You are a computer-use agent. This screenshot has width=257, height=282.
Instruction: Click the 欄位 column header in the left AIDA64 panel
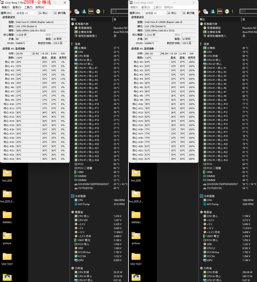coord(91,19)
